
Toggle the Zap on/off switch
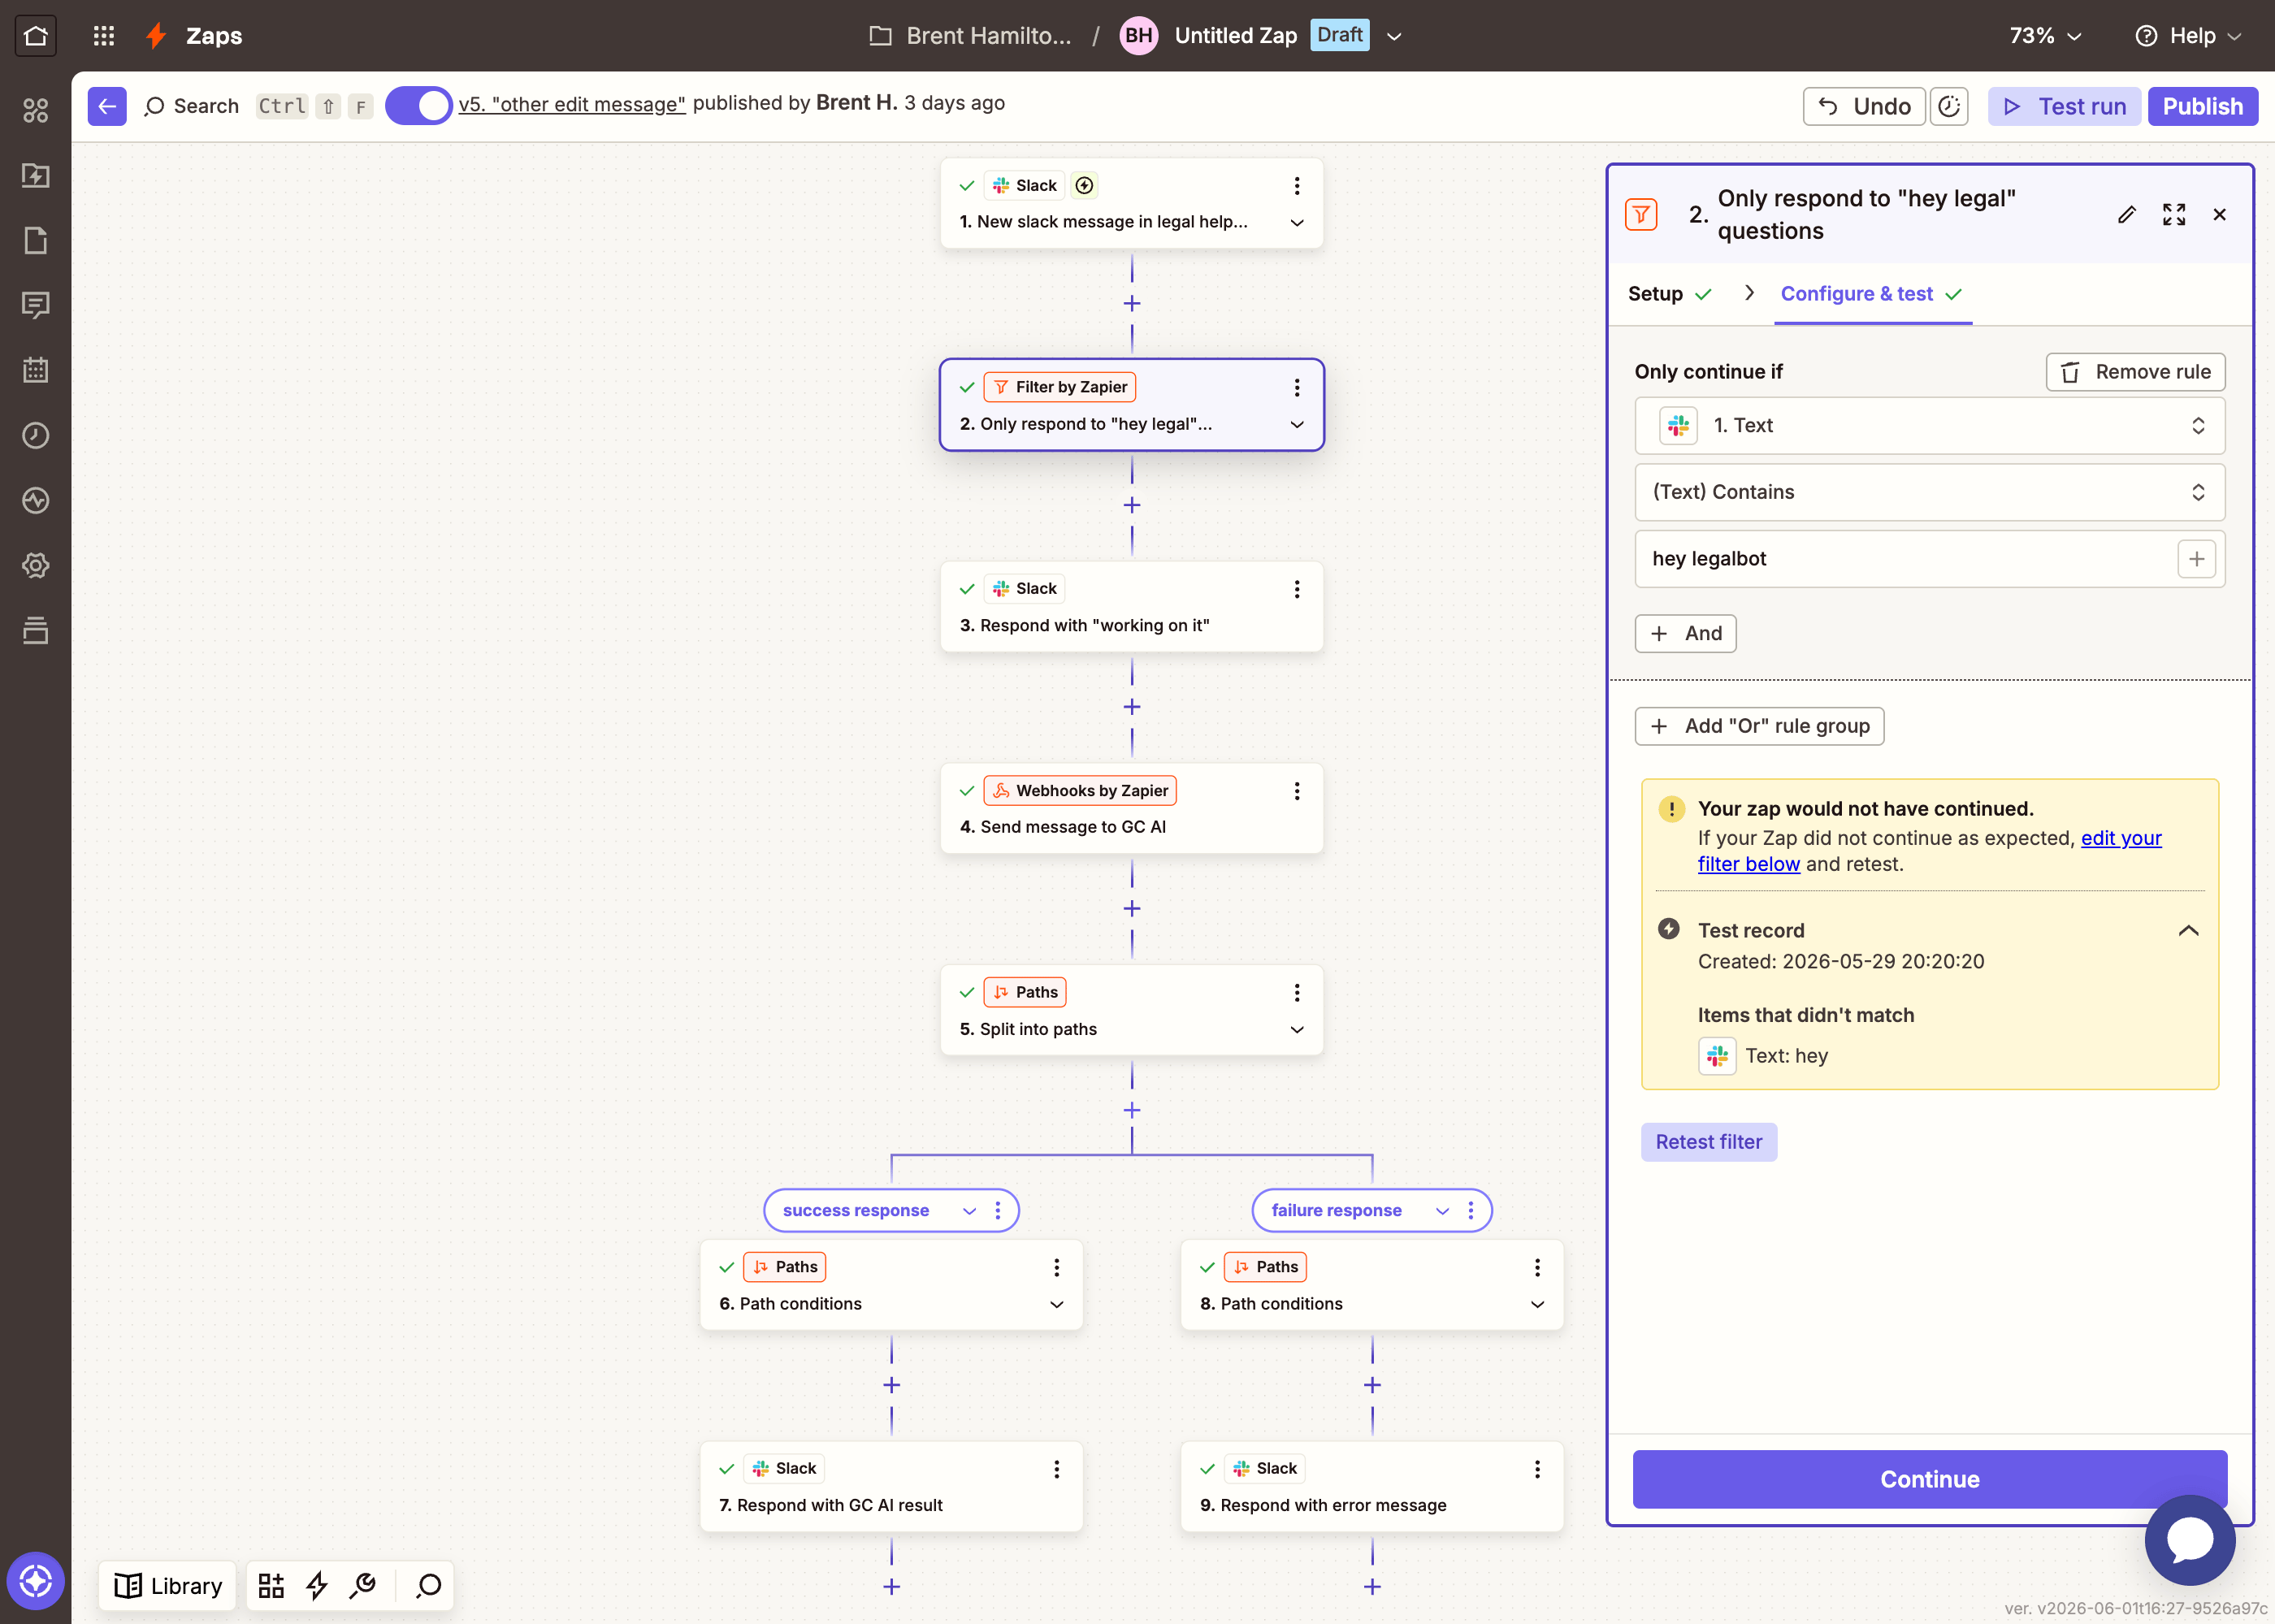(x=419, y=106)
